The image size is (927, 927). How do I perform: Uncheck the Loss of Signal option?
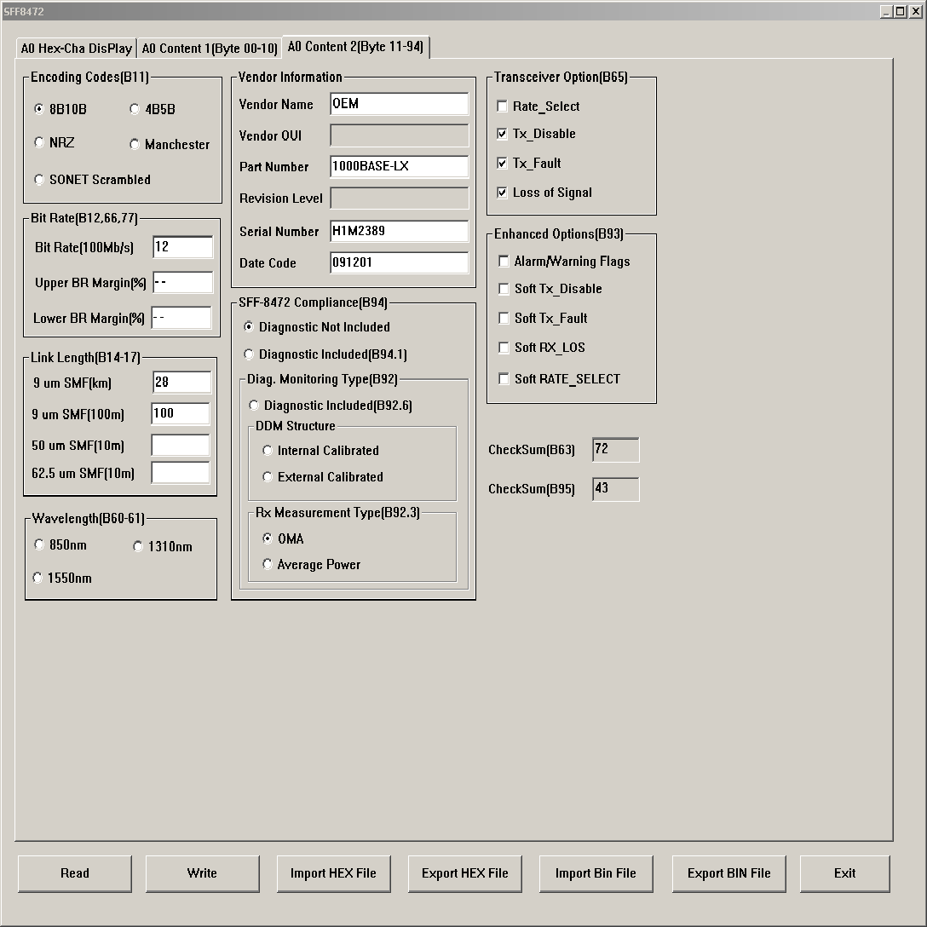tap(503, 192)
